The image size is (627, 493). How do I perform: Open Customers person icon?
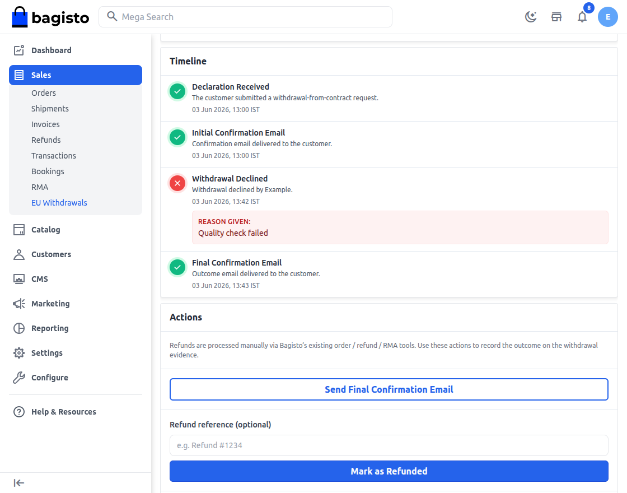tap(19, 254)
